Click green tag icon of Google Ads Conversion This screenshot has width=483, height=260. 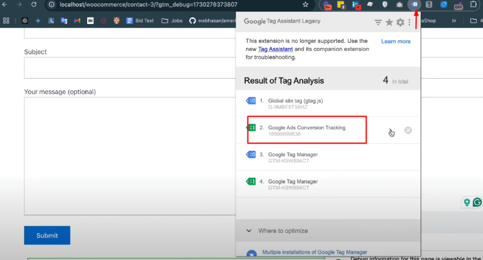pos(251,127)
